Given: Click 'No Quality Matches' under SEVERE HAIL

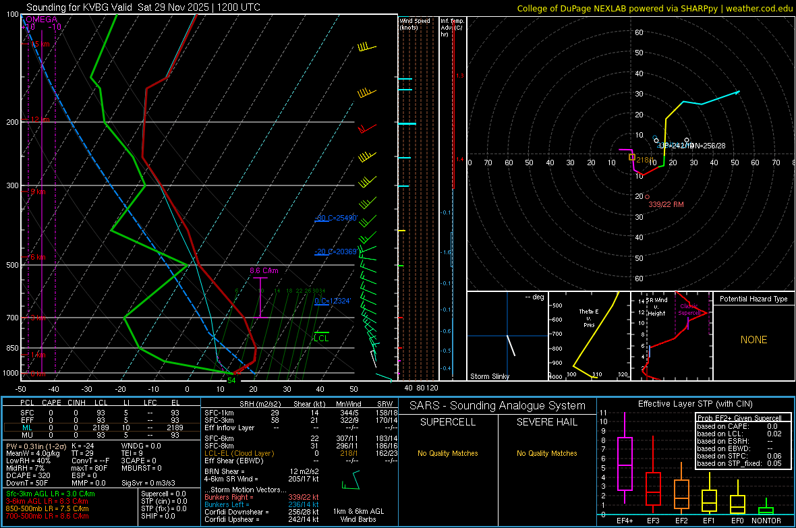Looking at the screenshot, I should click(546, 453).
